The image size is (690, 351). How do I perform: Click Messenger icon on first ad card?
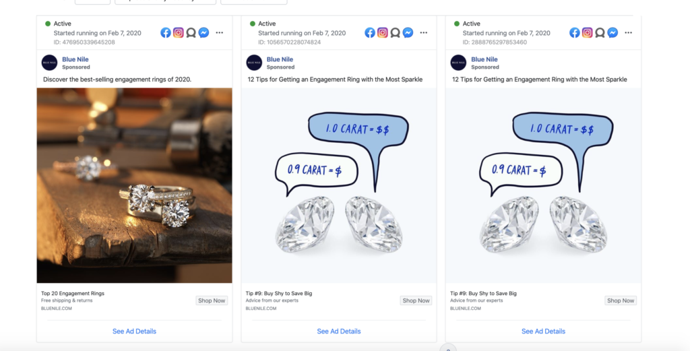tap(203, 32)
